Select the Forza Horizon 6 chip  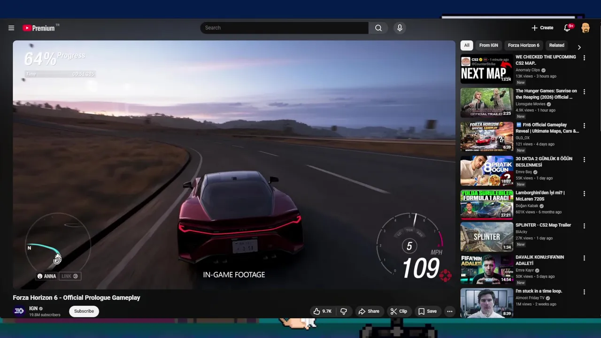(524, 46)
